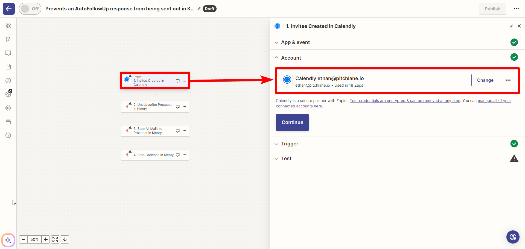Open the status sidebar icon with badge 4
Screen dimensions: 525x249
click(x=8, y=94)
